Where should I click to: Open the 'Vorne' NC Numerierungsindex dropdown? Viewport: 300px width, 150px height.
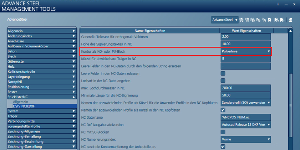(246, 140)
